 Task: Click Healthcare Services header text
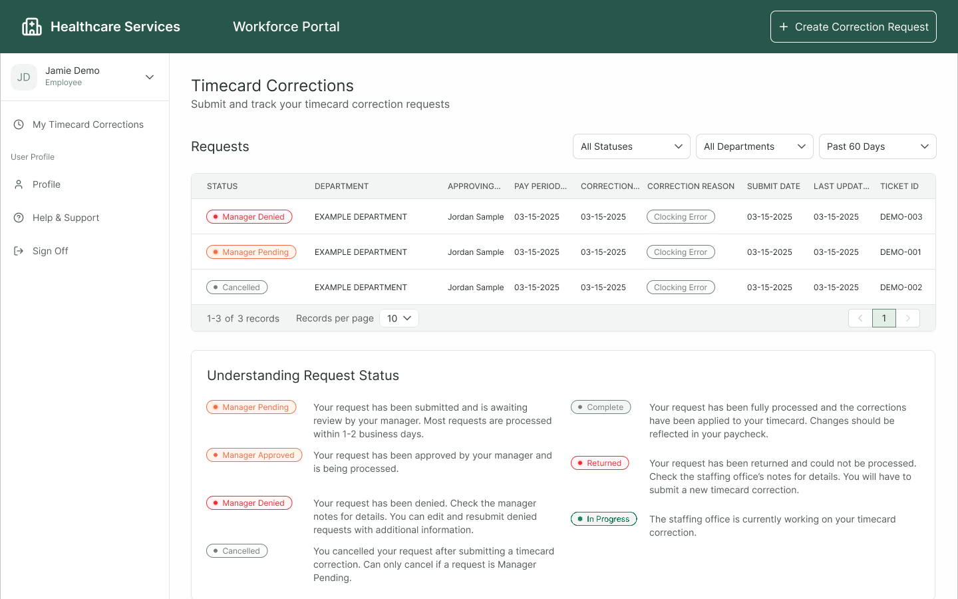(x=115, y=27)
